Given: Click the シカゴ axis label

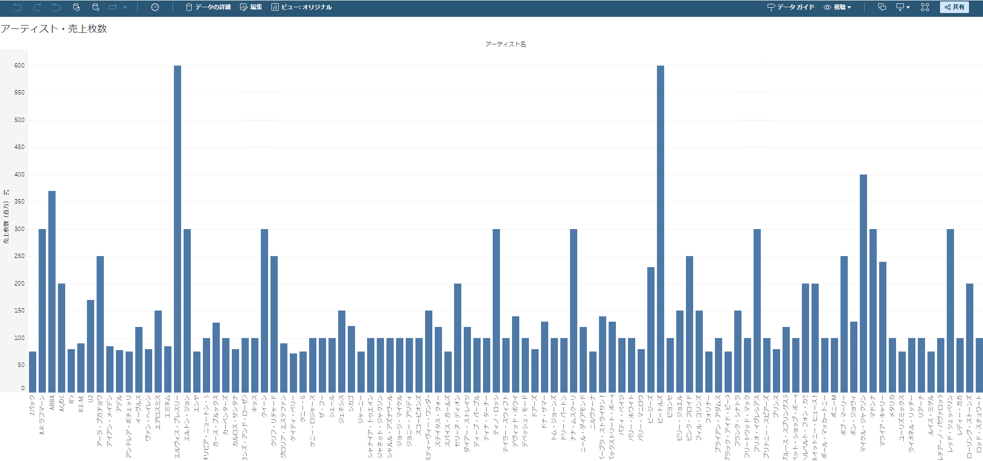Looking at the screenshot, I should point(351,403).
